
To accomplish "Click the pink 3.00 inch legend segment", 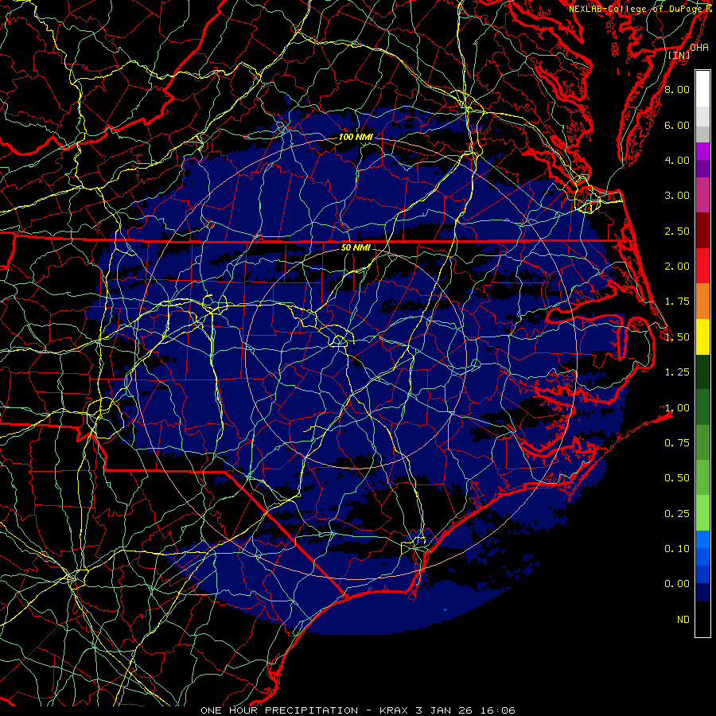I will (x=702, y=196).
